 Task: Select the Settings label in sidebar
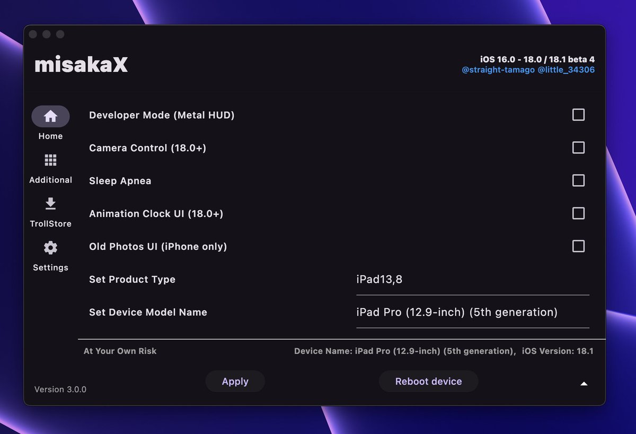[x=50, y=267]
